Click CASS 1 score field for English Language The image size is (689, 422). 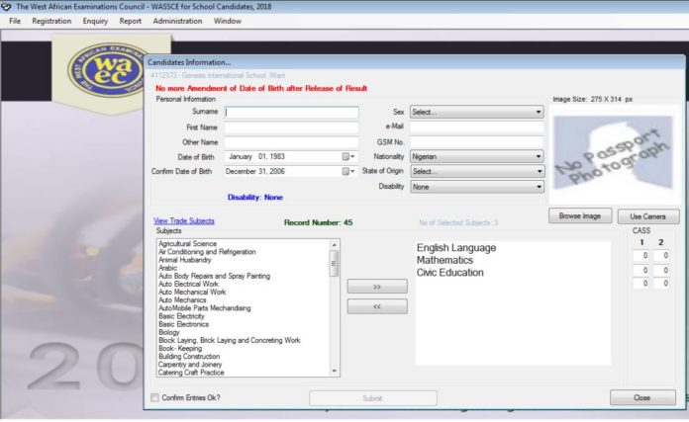641,256
